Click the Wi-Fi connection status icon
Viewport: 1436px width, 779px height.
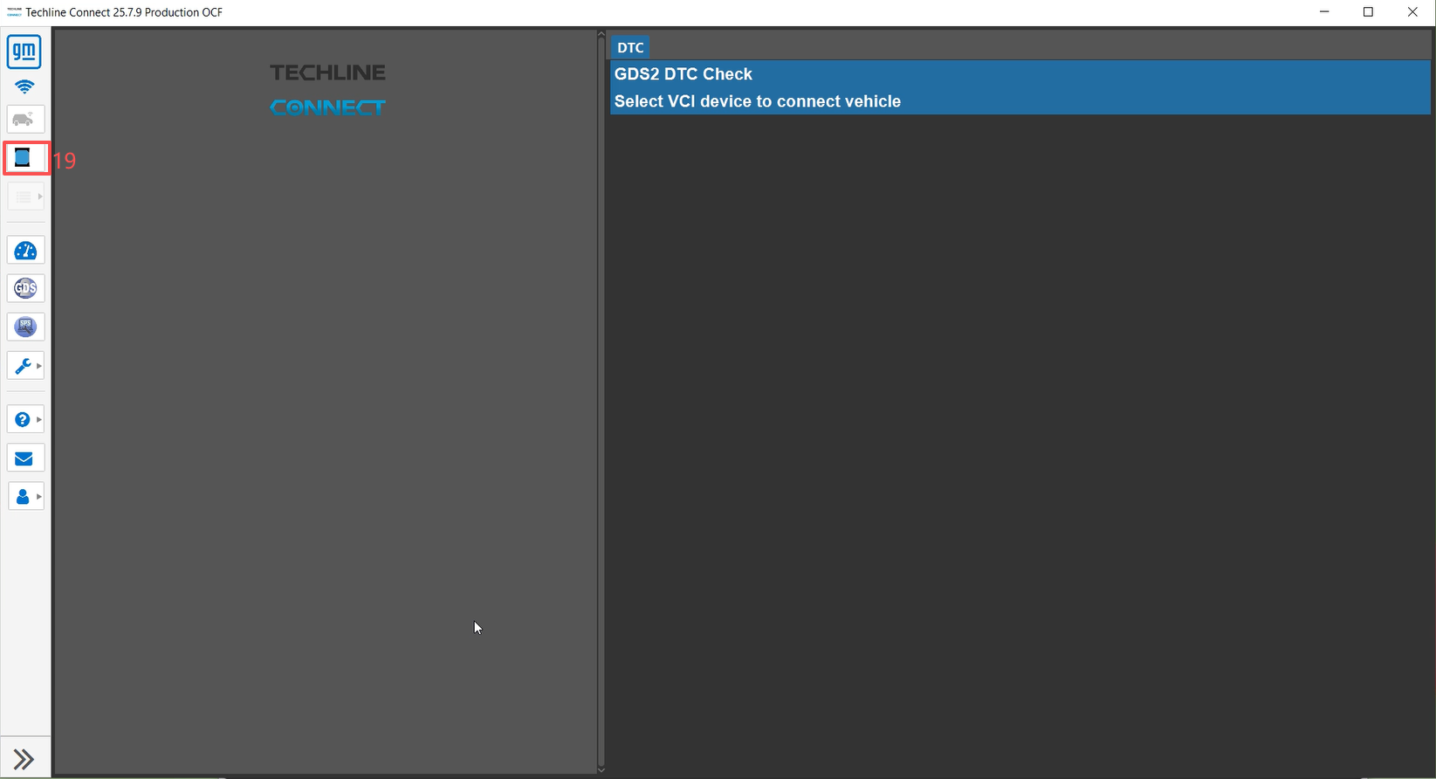coord(24,86)
